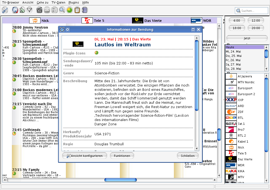Click into the Suchen search field
Image resolution: width=270 pixels, height=190 pixels.
251,11
